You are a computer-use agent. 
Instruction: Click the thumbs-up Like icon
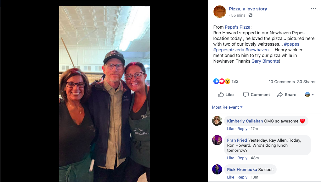point(221,94)
